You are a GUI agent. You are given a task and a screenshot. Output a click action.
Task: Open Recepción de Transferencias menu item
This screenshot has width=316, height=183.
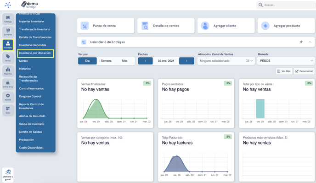tap(28, 79)
